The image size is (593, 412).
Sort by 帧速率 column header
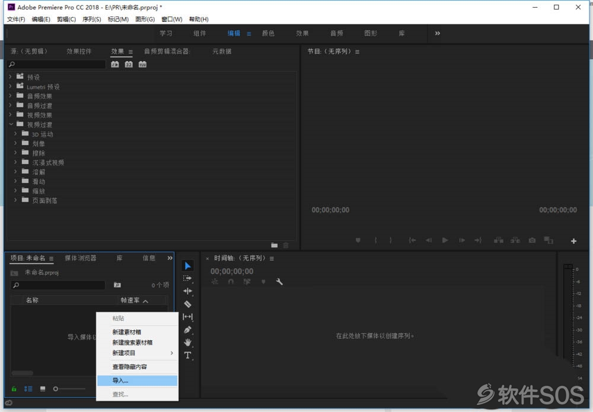(x=130, y=300)
